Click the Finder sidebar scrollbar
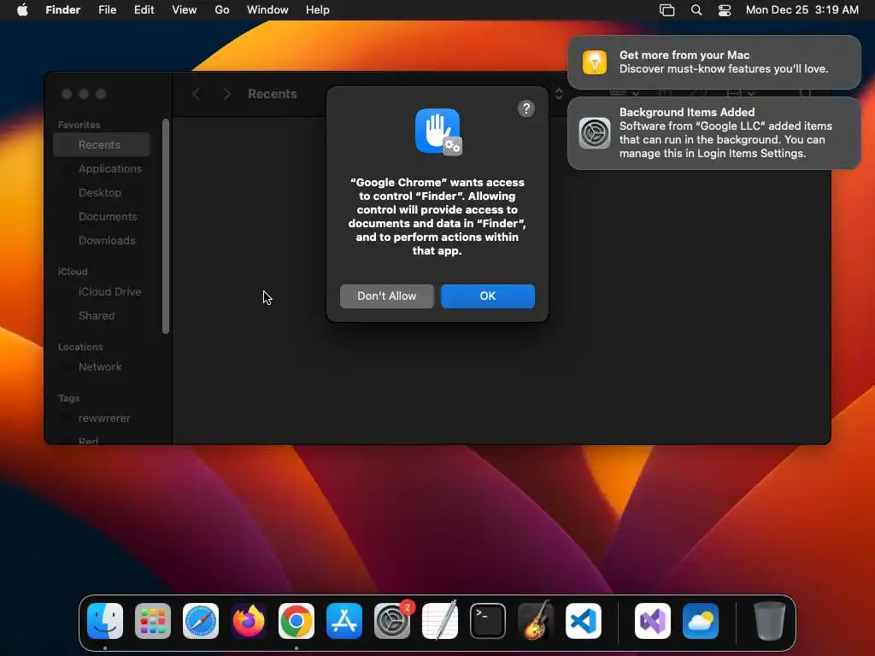 166,226
